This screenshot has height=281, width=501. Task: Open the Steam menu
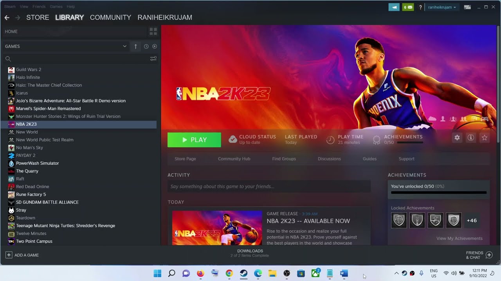[9, 7]
